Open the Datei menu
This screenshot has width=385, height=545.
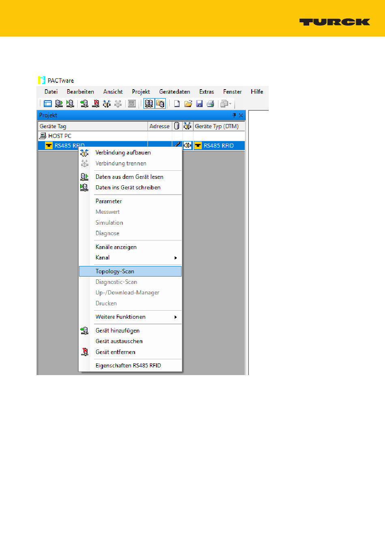pyautogui.click(x=51, y=92)
